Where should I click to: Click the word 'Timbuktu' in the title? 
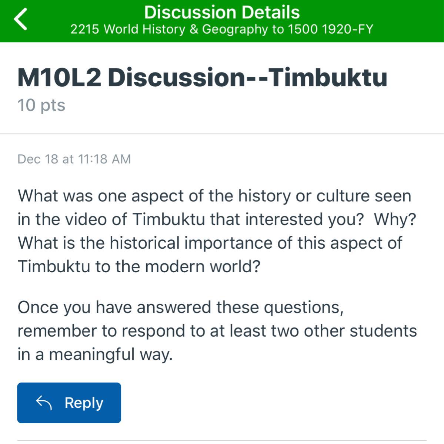[328, 77]
